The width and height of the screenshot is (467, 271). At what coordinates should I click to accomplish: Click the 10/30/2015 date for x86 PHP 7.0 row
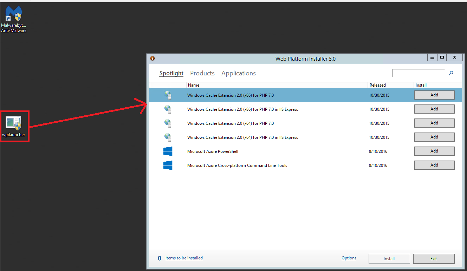pos(379,95)
